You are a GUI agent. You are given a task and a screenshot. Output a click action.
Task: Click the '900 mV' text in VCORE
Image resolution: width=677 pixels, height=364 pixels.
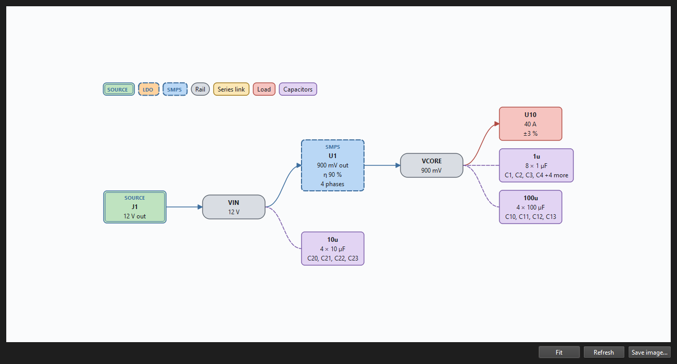(x=432, y=171)
